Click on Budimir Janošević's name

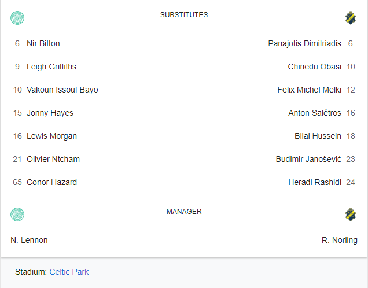(x=308, y=159)
